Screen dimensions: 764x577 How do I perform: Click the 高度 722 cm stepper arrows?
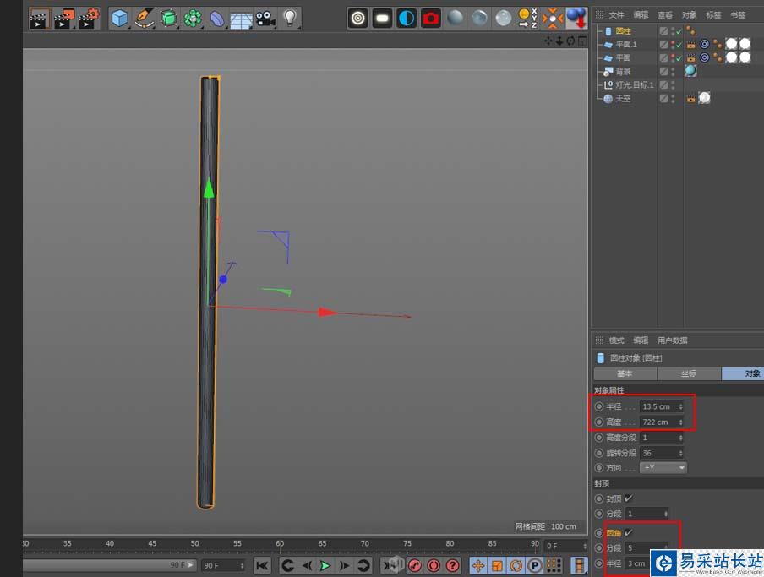coord(681,422)
